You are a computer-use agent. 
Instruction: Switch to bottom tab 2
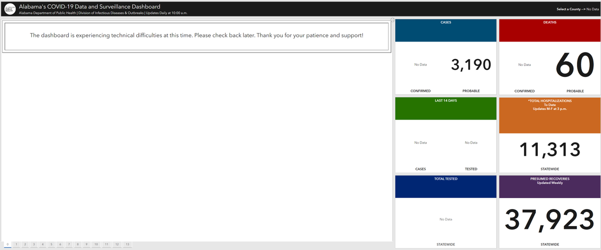[x=25, y=244]
